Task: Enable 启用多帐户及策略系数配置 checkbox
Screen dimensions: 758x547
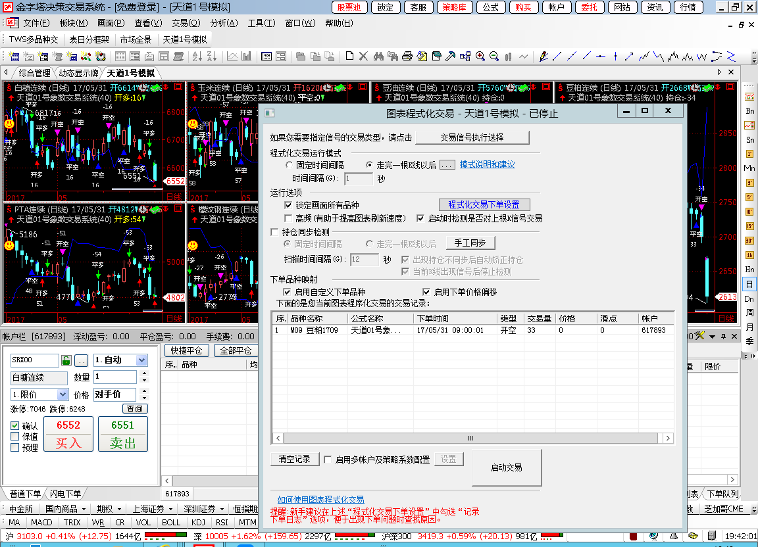Action: (x=328, y=460)
